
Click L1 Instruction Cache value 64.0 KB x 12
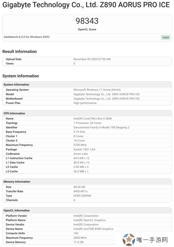click(81, 158)
